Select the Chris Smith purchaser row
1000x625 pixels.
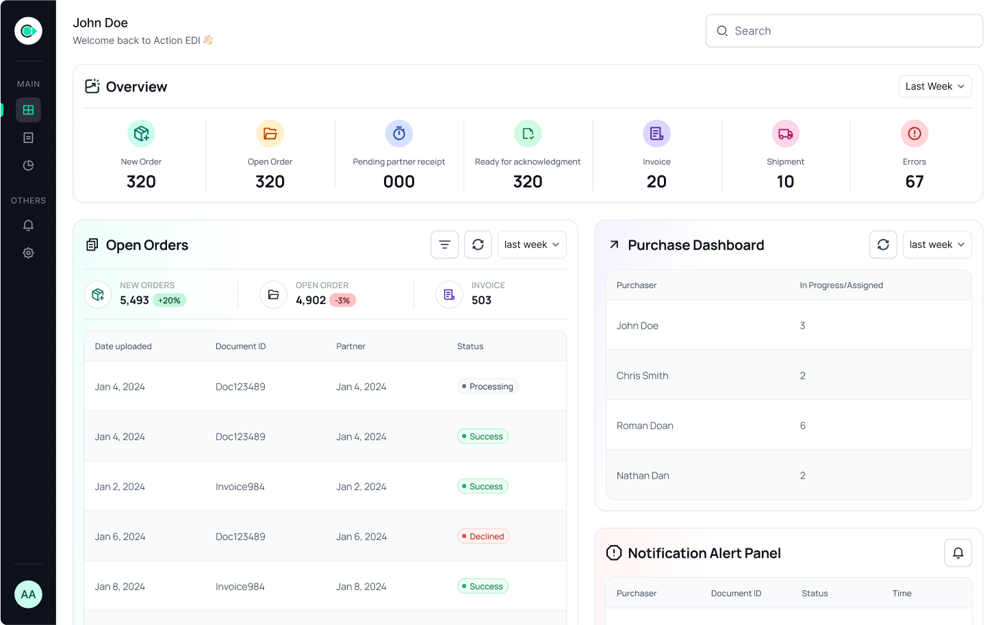point(789,375)
